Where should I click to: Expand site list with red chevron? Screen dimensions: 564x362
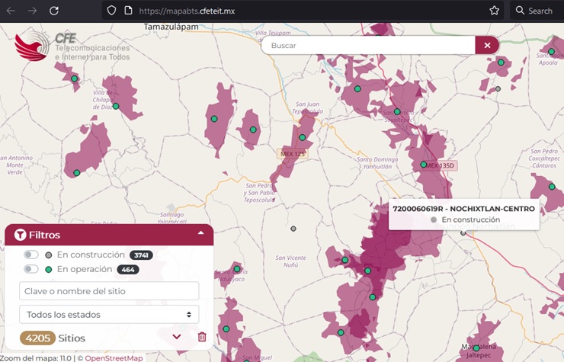pos(177,337)
